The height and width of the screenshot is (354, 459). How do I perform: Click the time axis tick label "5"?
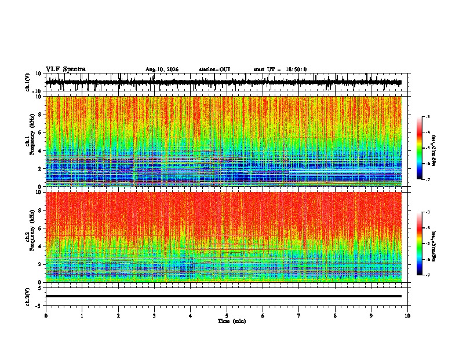(x=227, y=316)
